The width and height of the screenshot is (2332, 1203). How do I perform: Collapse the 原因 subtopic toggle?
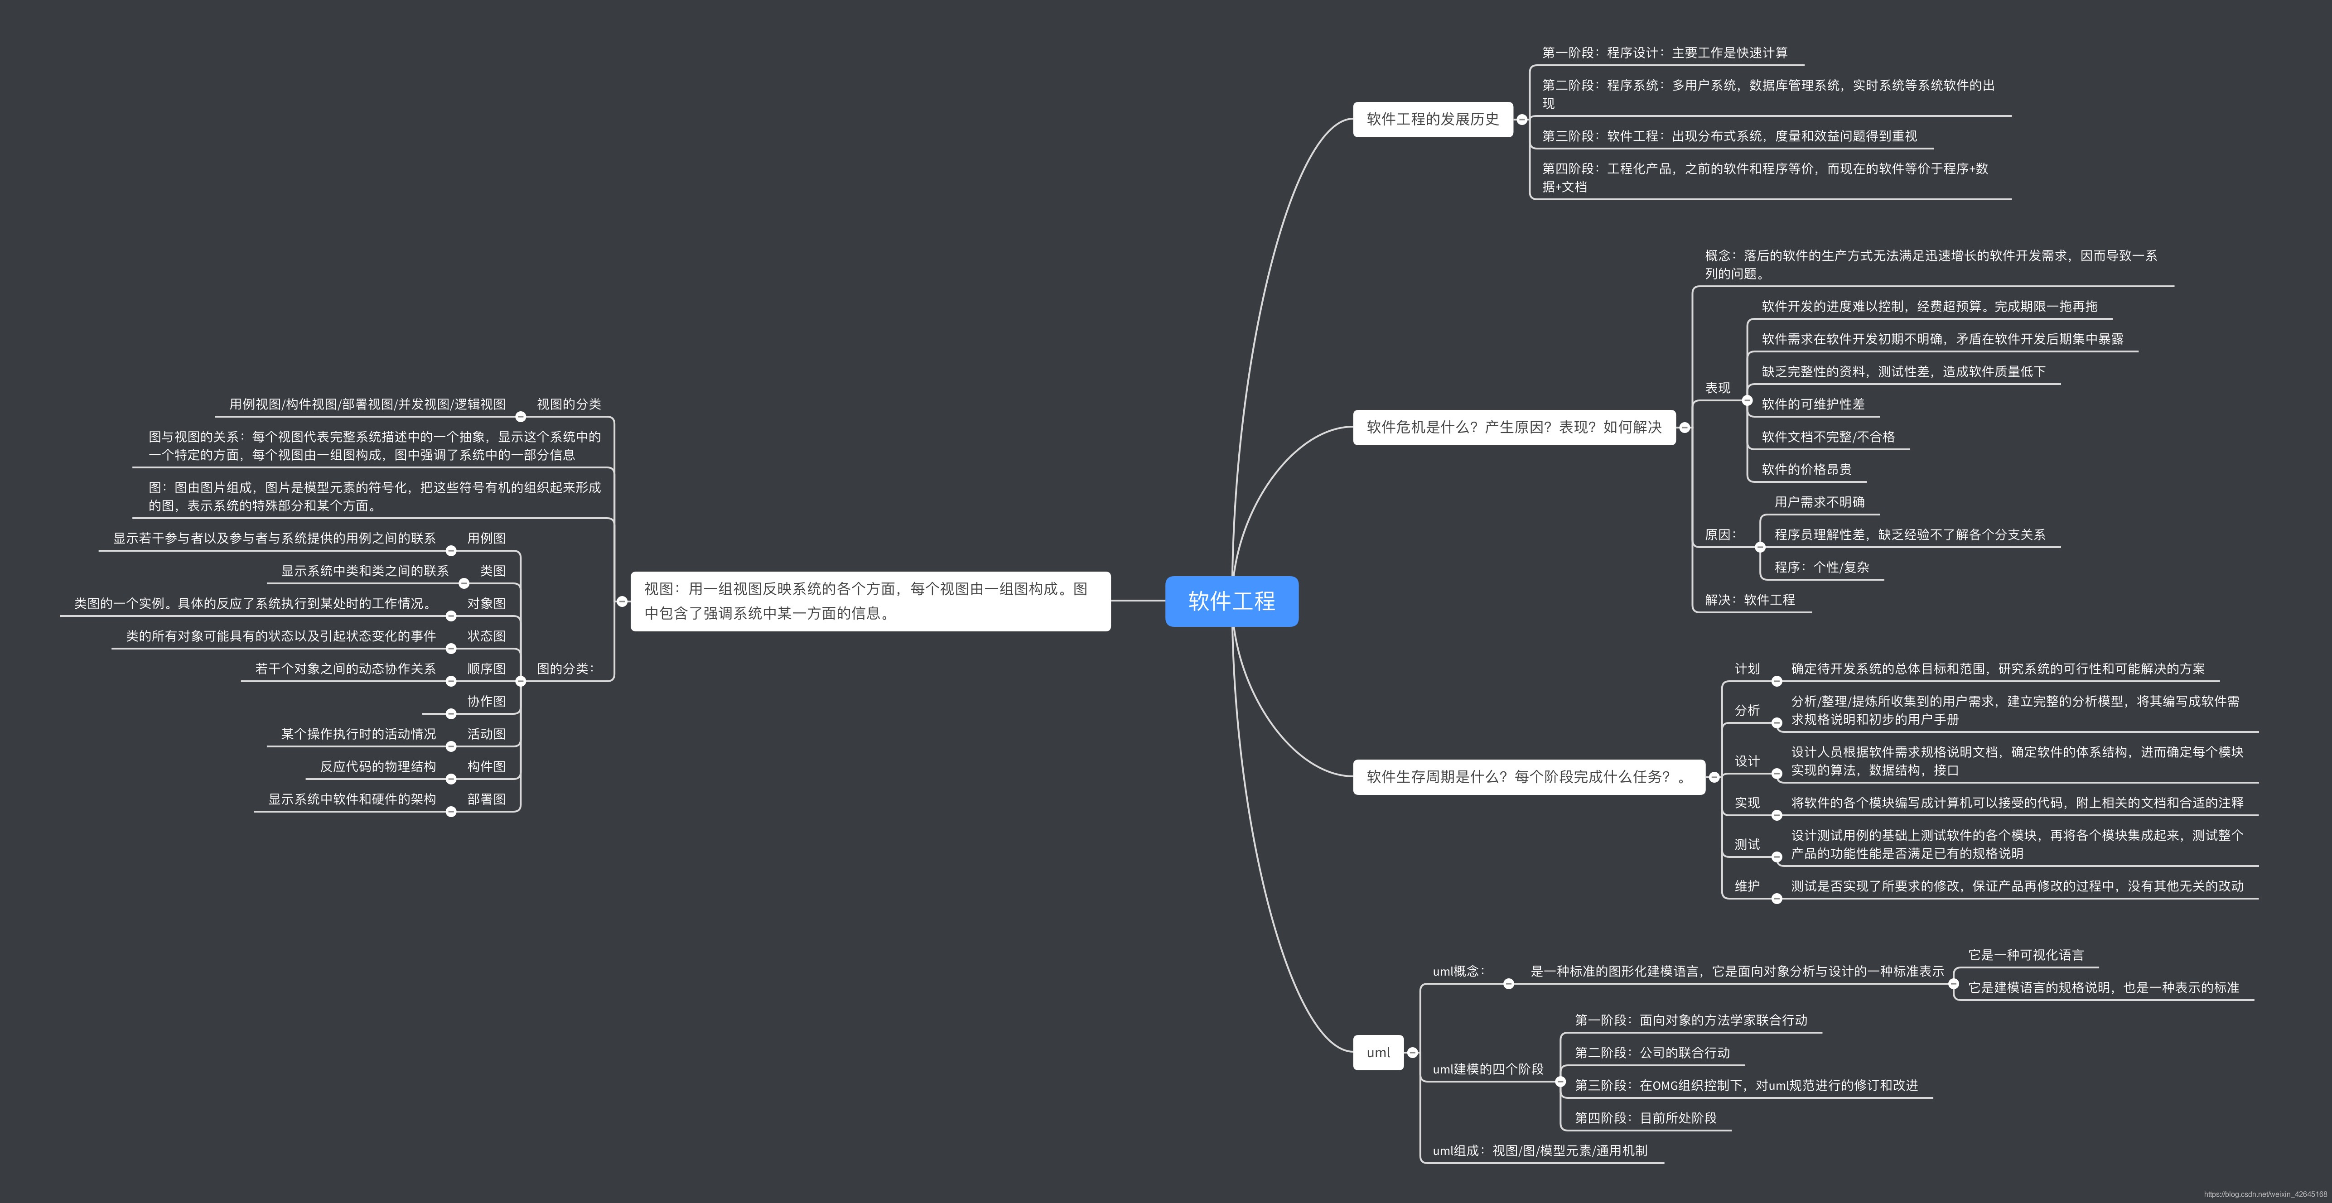pos(1760,547)
